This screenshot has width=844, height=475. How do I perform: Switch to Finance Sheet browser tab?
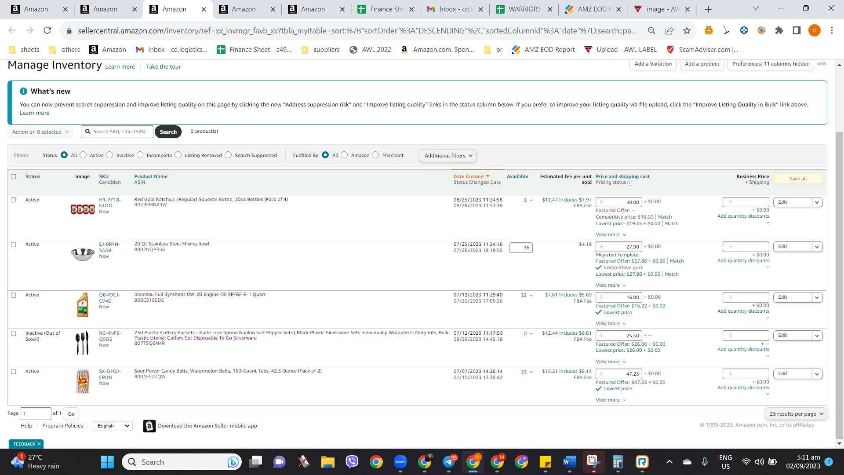pos(386,9)
